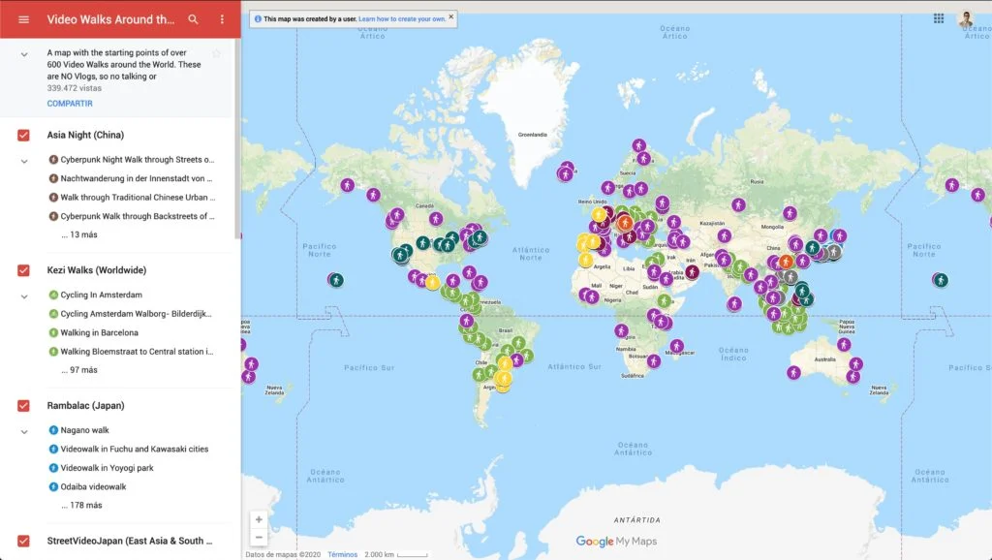
Task: Select 'Walking Bloemstraat to Central station' item
Action: [x=132, y=352]
